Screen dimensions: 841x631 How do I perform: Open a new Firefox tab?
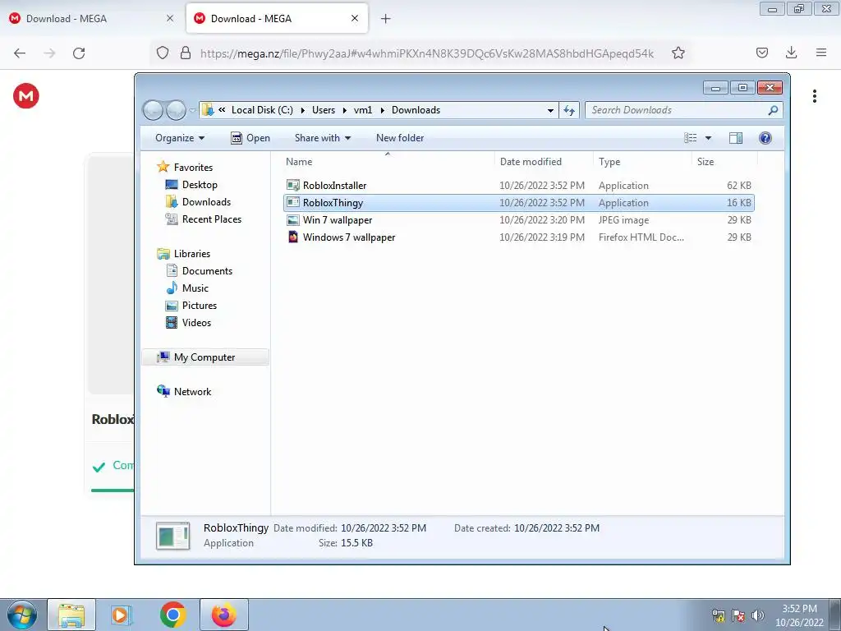pos(386,19)
